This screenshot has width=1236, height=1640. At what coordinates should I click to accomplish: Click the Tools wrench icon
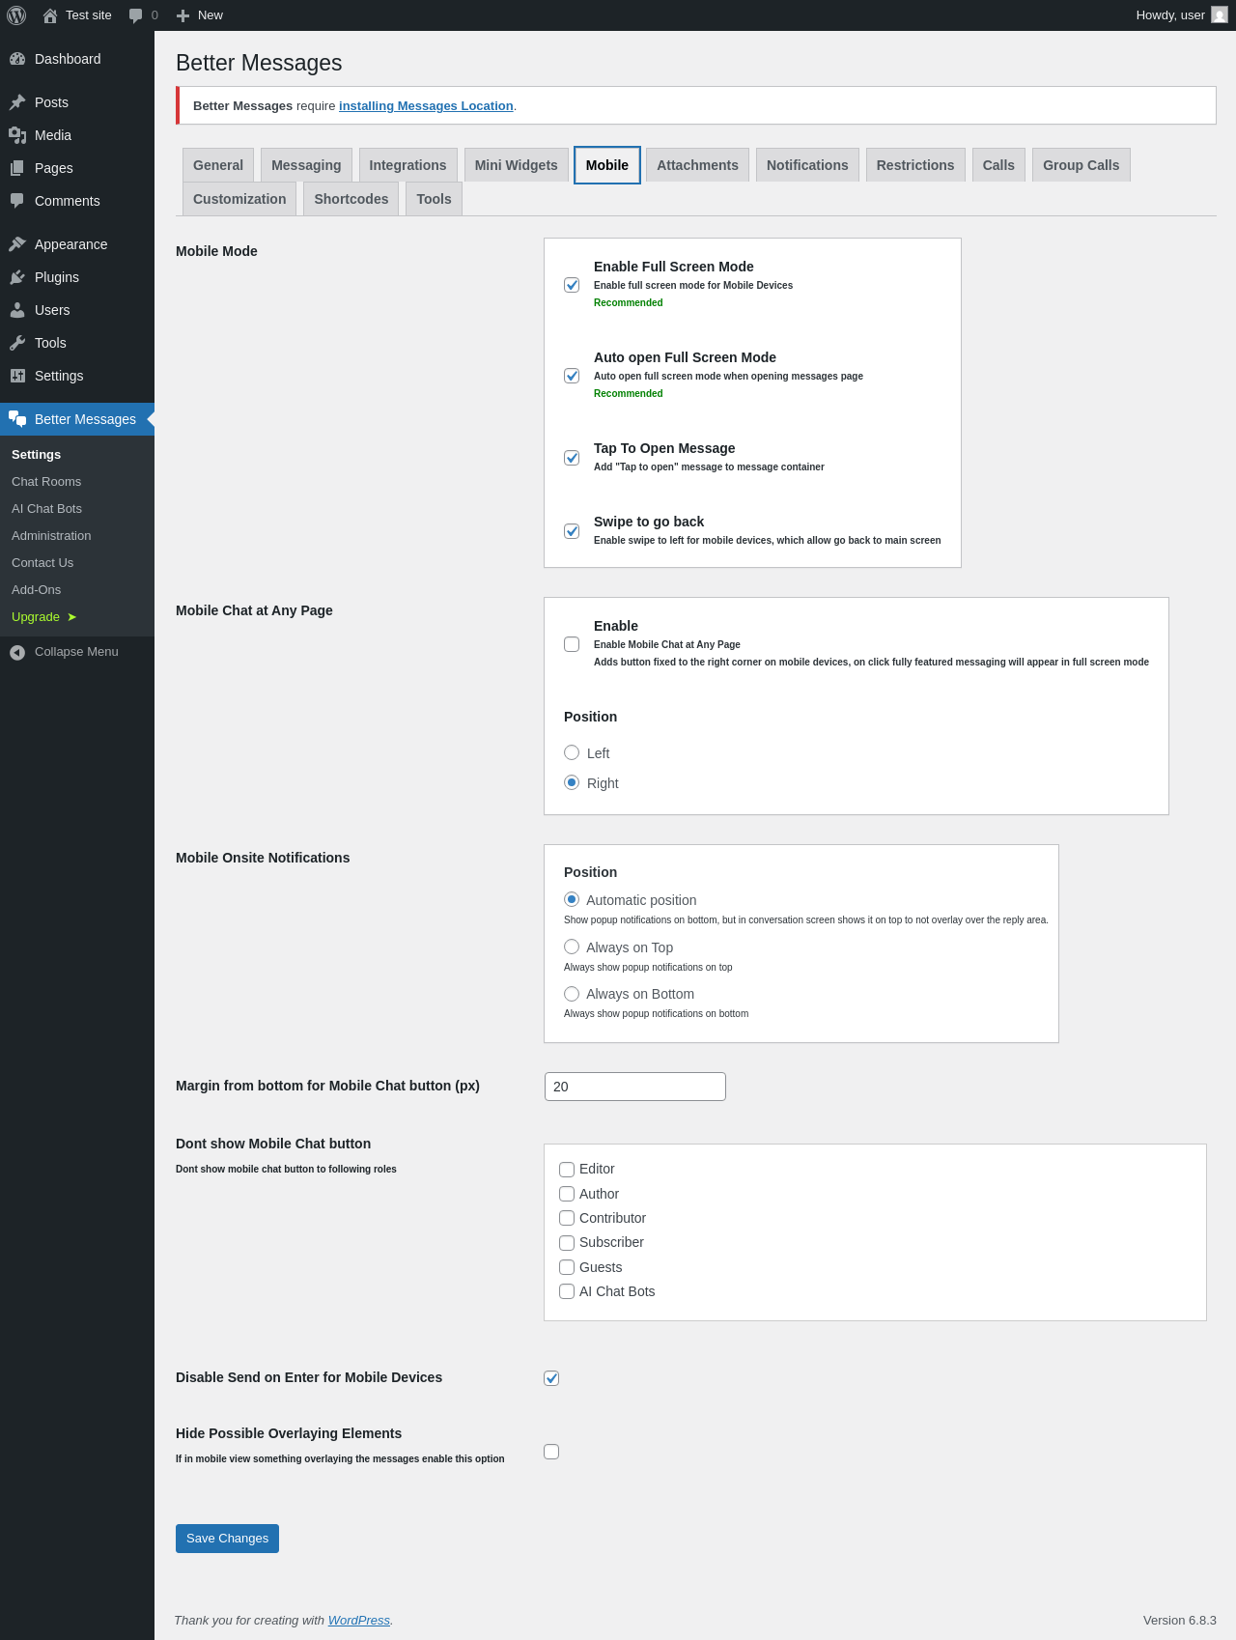tap(17, 343)
